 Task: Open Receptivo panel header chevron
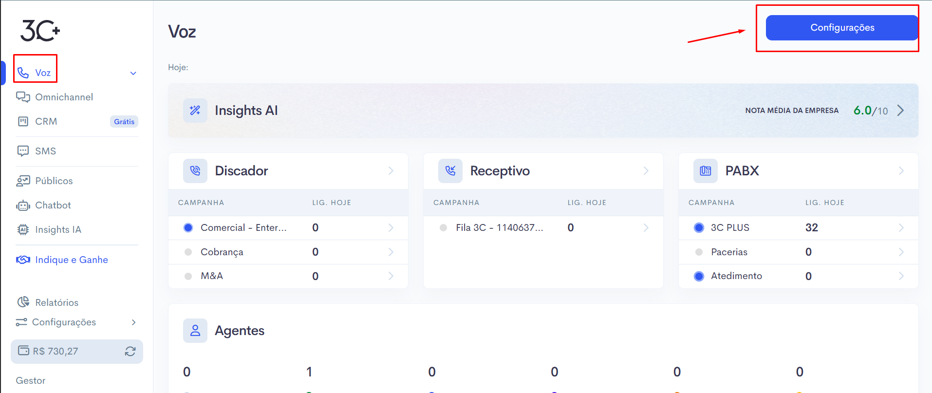click(x=646, y=171)
